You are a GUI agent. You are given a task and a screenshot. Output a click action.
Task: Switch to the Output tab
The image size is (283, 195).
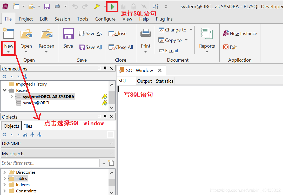pyautogui.click(x=145, y=81)
